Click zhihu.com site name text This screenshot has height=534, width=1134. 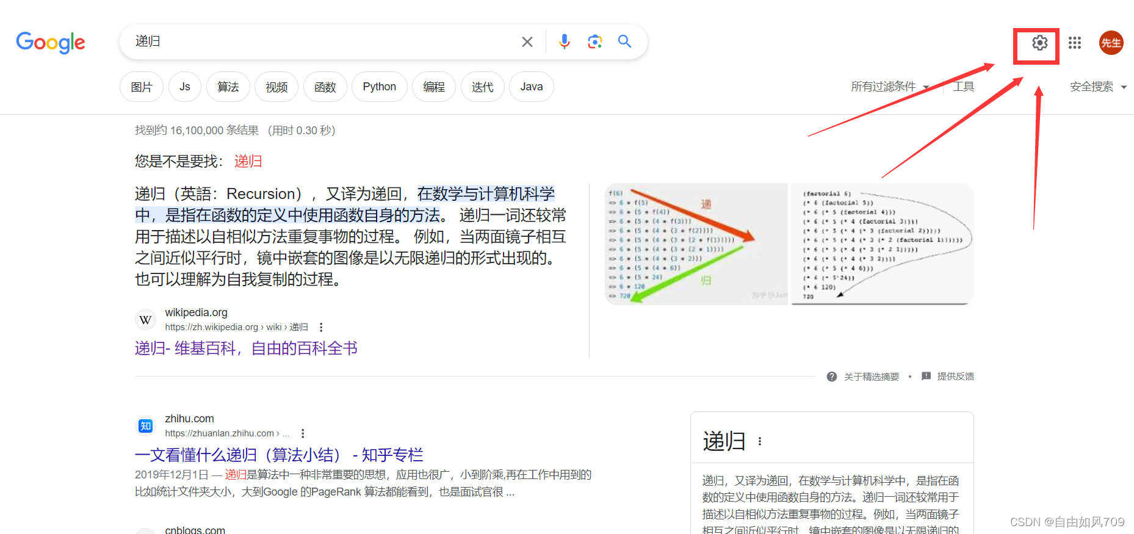[x=190, y=419]
